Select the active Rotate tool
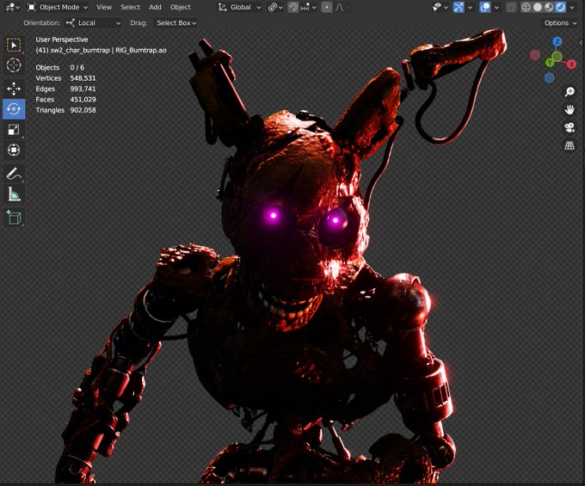The image size is (585, 486). 14,109
